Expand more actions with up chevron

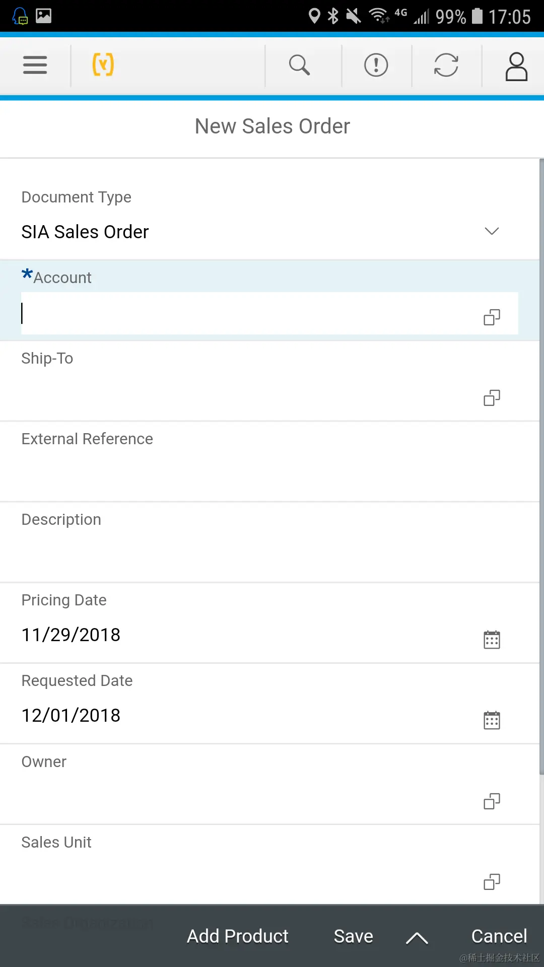pyautogui.click(x=417, y=938)
